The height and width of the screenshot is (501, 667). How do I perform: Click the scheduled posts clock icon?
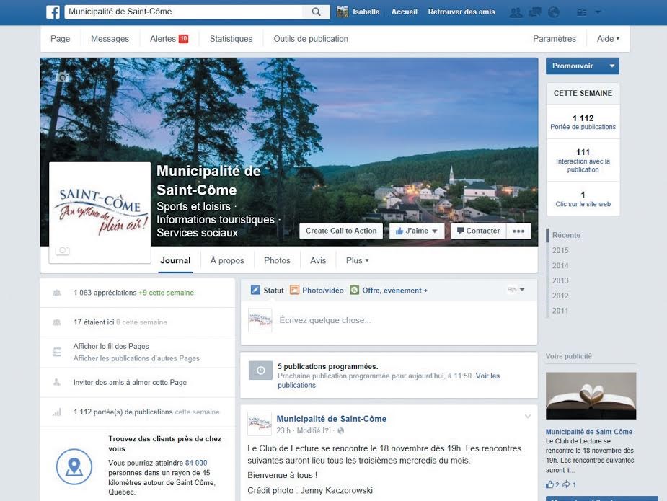point(261,371)
